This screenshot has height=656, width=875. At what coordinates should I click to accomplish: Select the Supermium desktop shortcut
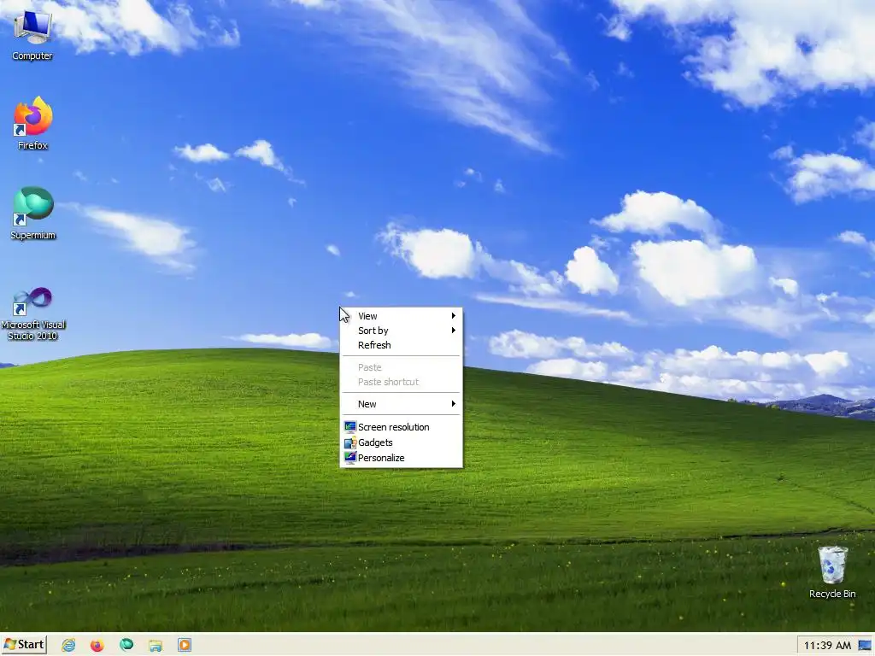[x=33, y=213]
